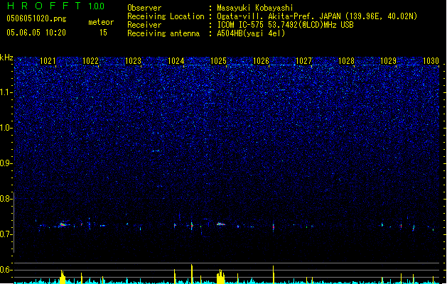The height and width of the screenshot is (284, 447).
Task: Click observer name Masayuki Kobayashi
Action: (x=255, y=8)
